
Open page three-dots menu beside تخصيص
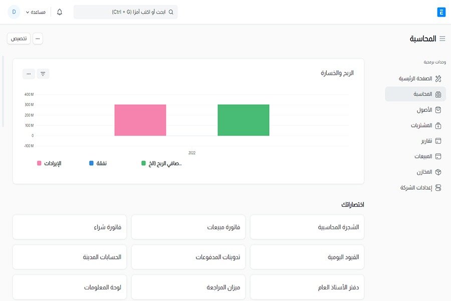click(38, 39)
